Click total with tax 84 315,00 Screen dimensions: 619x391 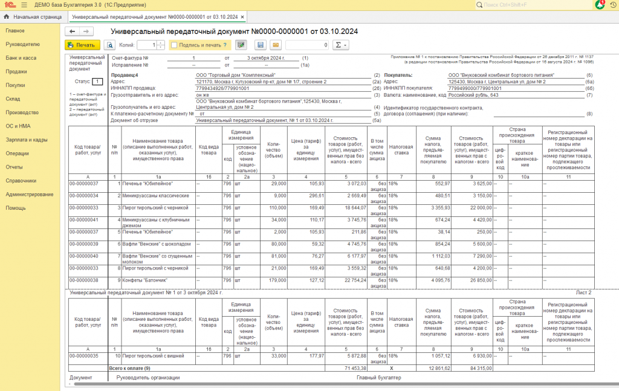pos(480,368)
